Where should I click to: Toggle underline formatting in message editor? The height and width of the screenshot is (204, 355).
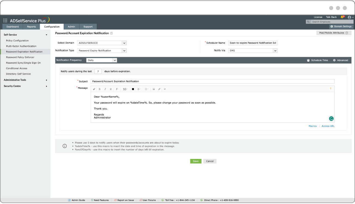[x=111, y=89]
